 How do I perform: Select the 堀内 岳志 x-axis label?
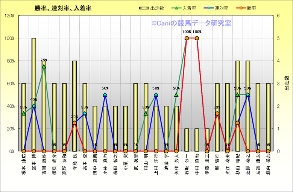point(268,166)
